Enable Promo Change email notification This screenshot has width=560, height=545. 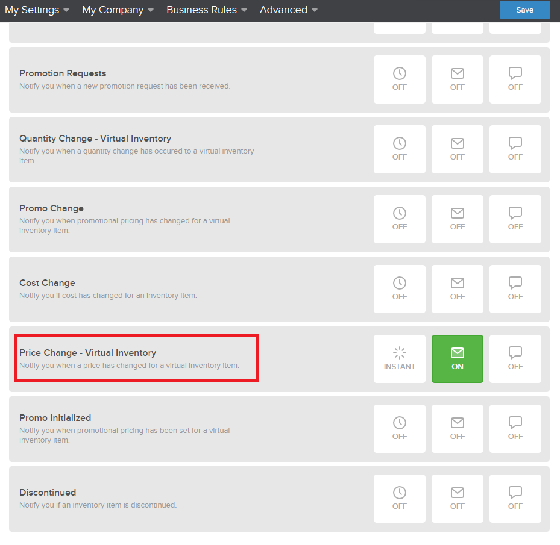(457, 219)
